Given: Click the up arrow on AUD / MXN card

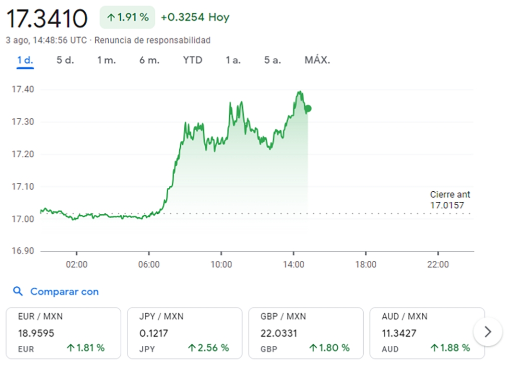Looking at the screenshot, I should pyautogui.click(x=434, y=348).
